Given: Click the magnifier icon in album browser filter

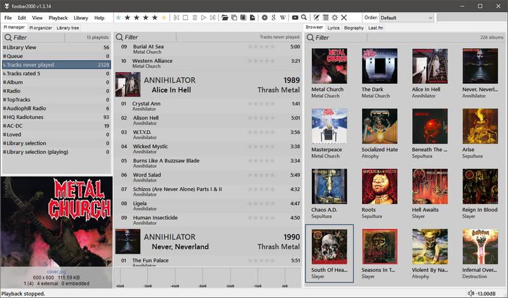Looking at the screenshot, I should (x=310, y=37).
